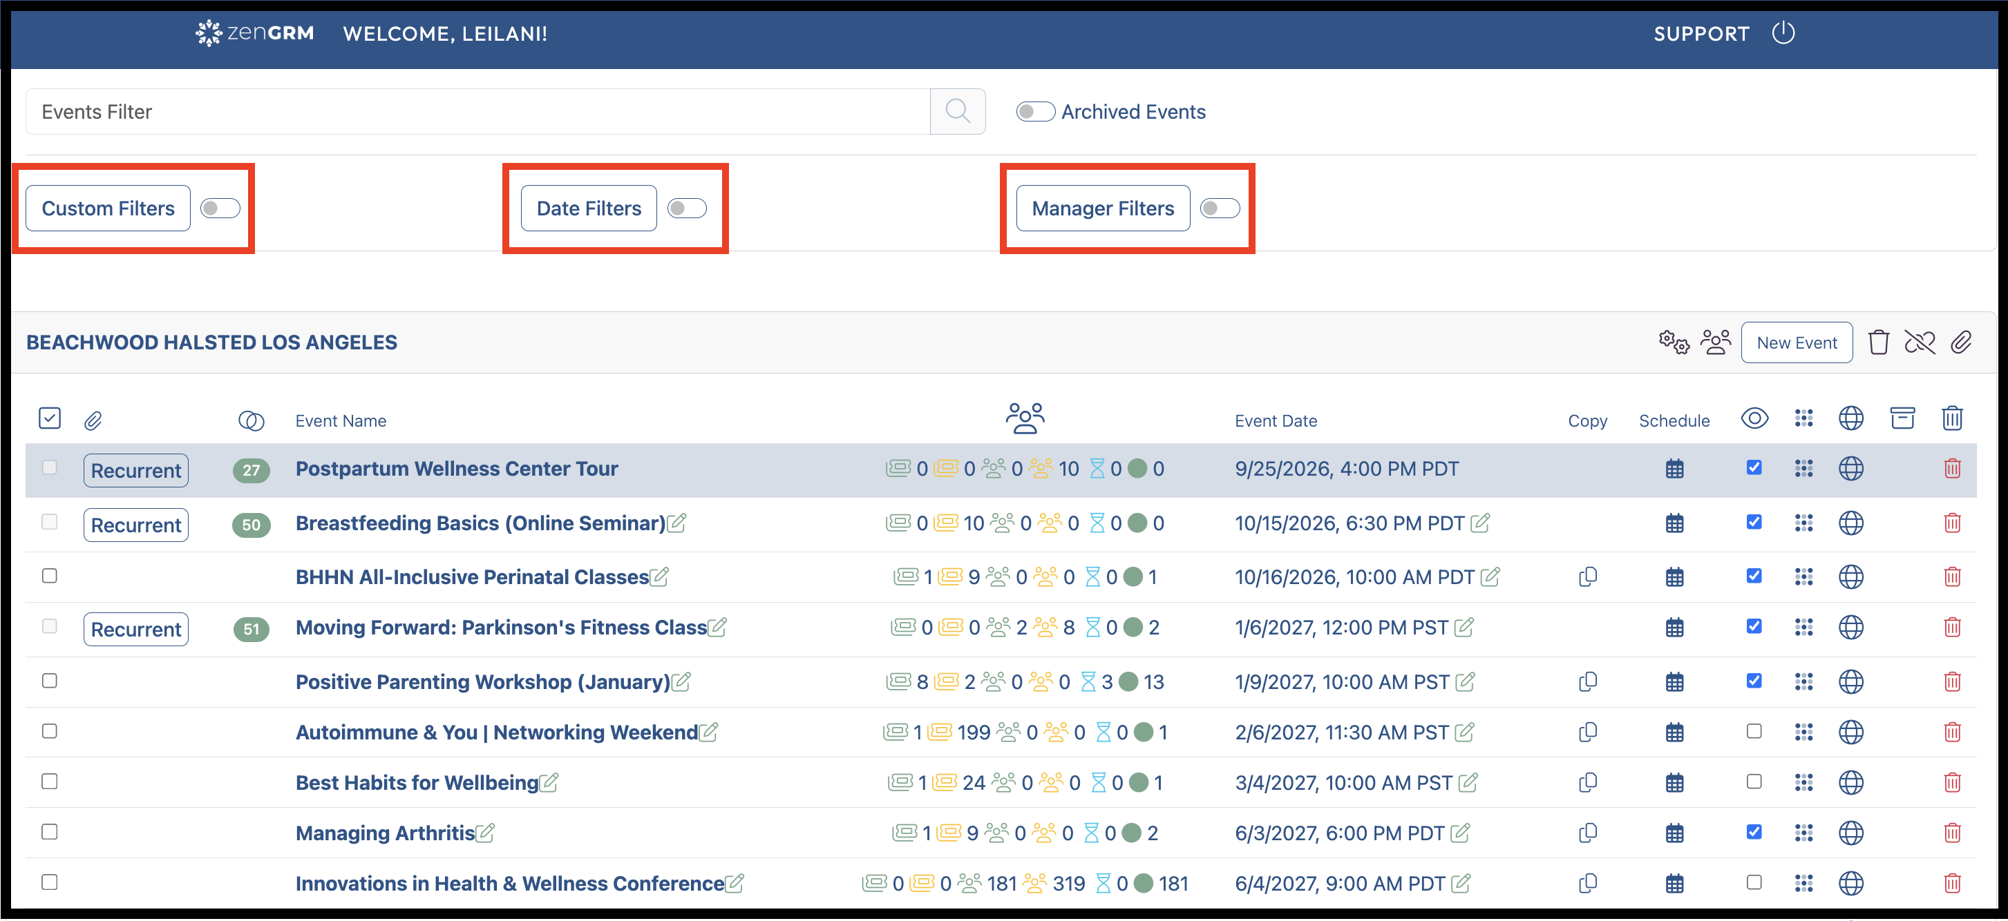2008x921 pixels.
Task: Open the Managing Arthritis event link
Action: point(385,833)
